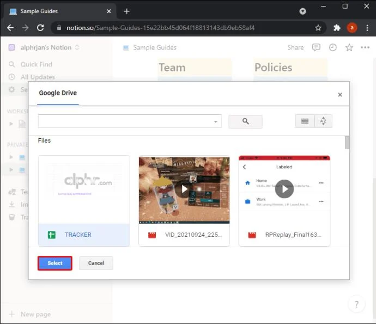Click the Settings gear icon in sidebar
376x324 pixels.
(11, 90)
